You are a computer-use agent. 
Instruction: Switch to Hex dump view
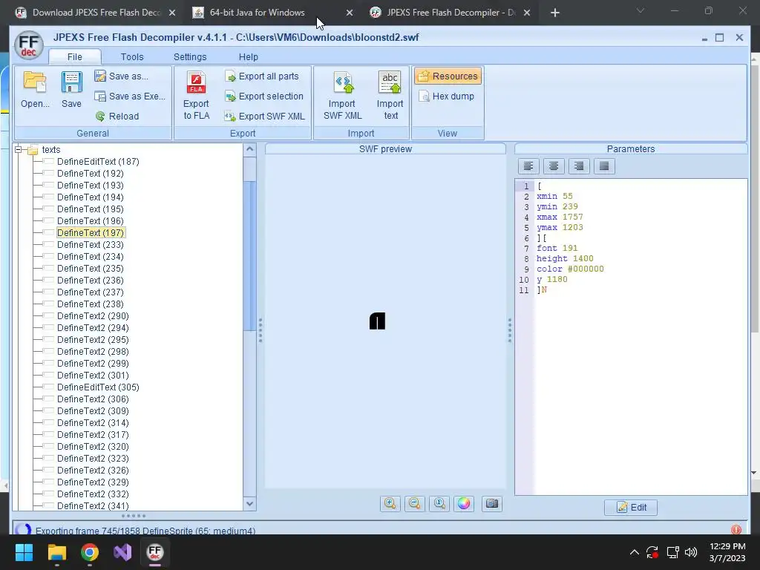(x=446, y=96)
